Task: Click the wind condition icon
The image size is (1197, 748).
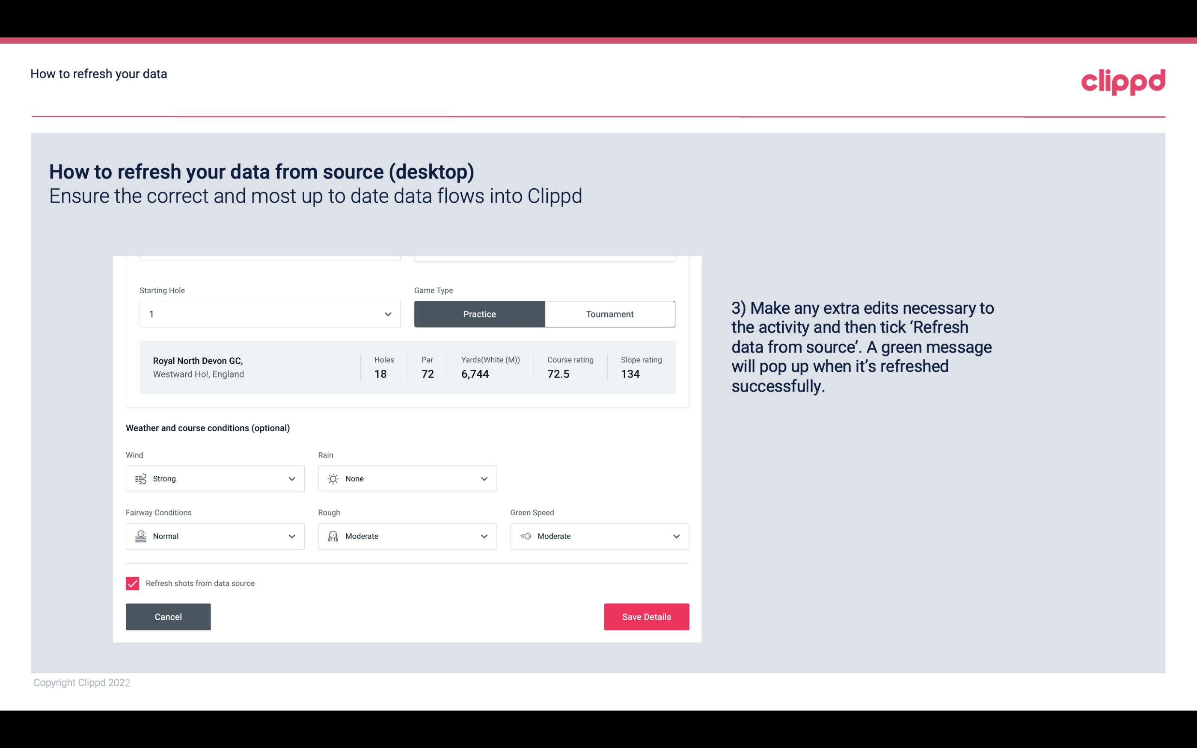Action: 140,478
